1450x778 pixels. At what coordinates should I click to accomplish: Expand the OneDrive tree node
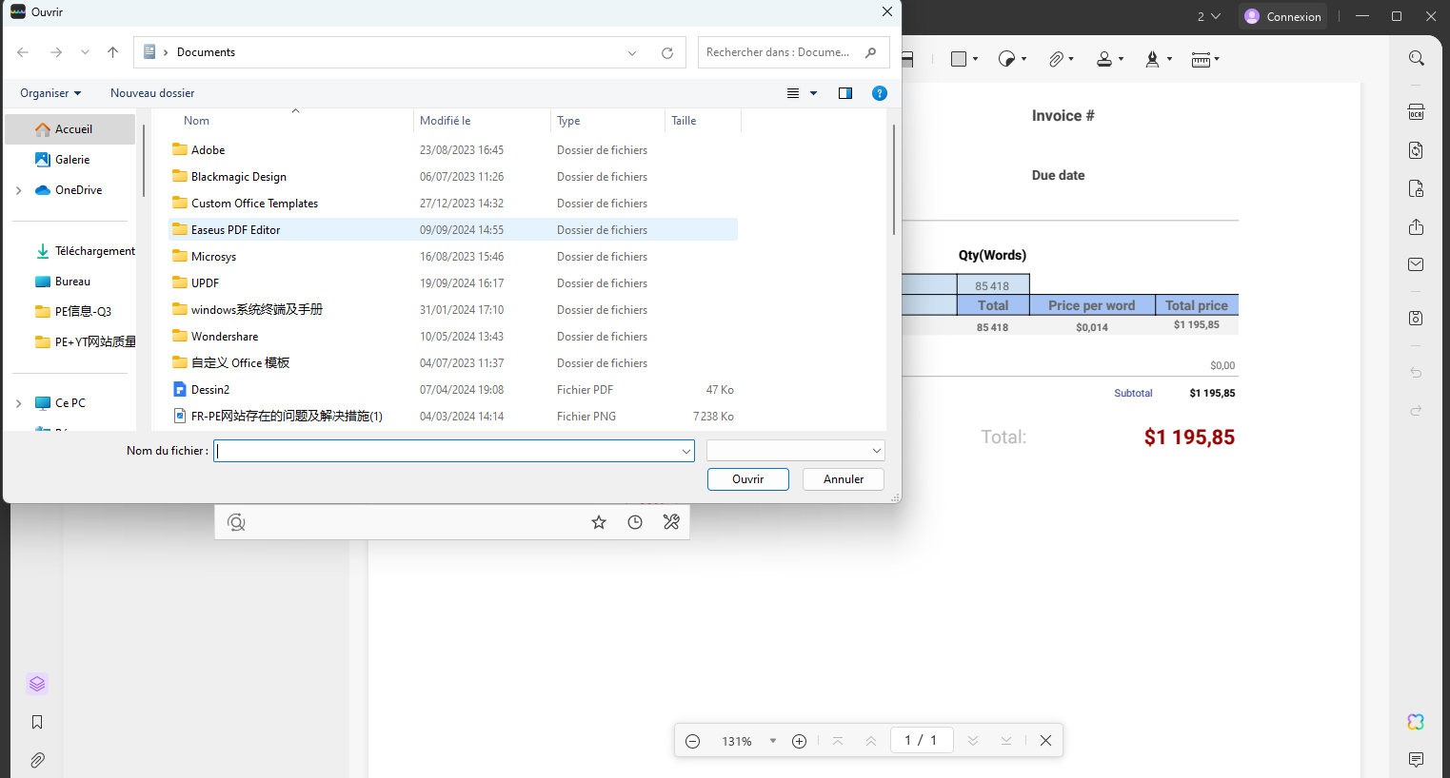point(19,190)
